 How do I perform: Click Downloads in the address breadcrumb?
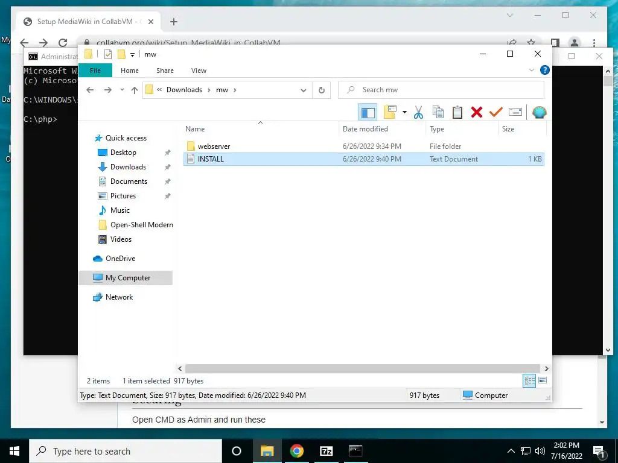click(x=184, y=90)
